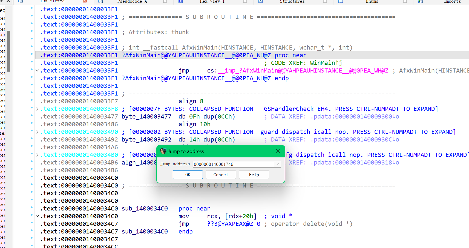Screen dimensions: 469x248
Task: Click ??3@YAXPEAX@Z_0 jmp target
Action: 234,224
